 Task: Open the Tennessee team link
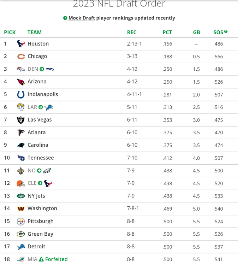[x=41, y=158]
